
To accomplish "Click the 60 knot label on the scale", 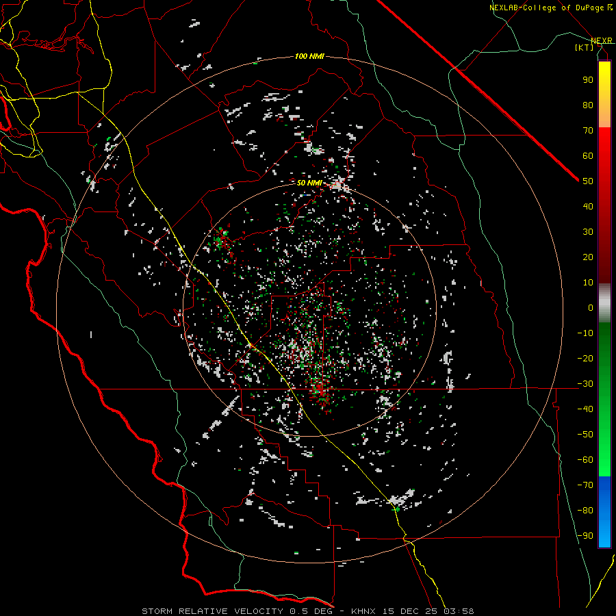I will coord(588,155).
